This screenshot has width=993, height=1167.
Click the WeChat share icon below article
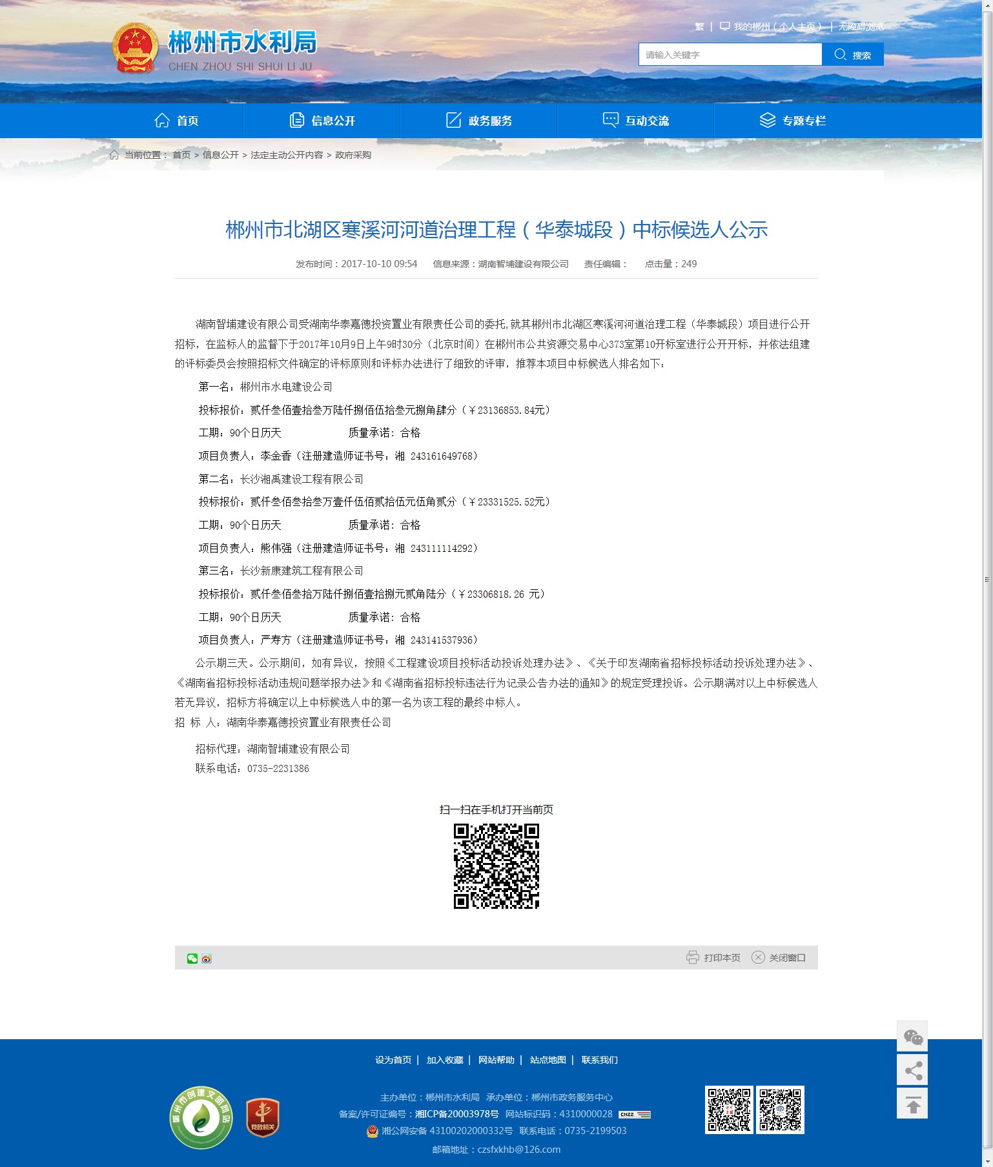[192, 959]
